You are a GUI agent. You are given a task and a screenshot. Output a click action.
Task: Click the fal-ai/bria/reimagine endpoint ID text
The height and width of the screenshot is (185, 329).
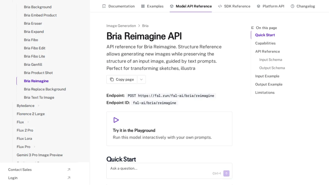pyautogui.click(x=154, y=103)
